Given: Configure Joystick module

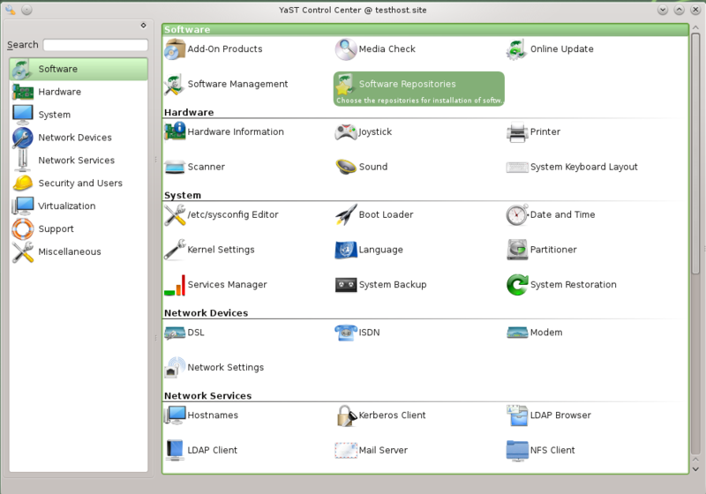Looking at the screenshot, I should [364, 131].
